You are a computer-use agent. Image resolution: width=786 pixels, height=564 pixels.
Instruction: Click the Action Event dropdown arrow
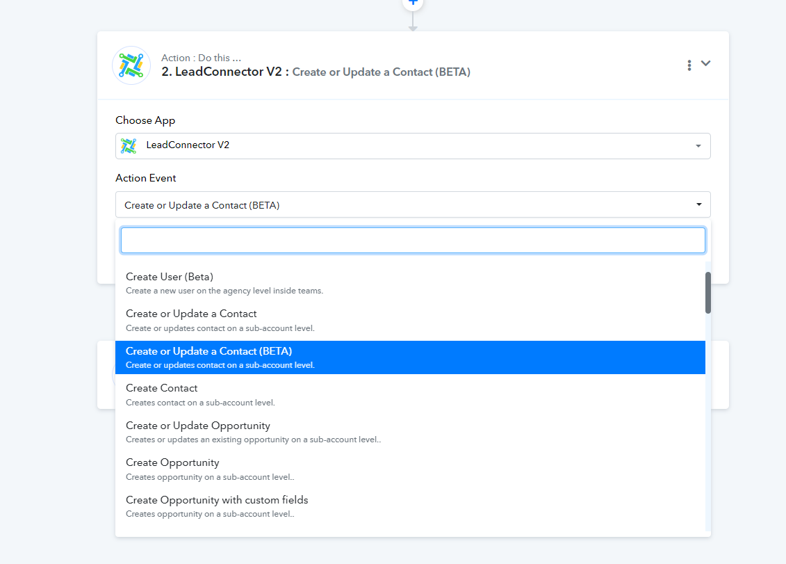[698, 204]
